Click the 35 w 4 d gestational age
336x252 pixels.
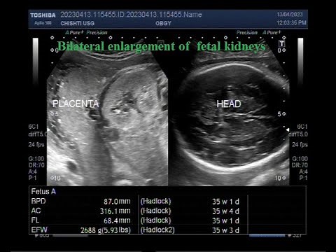click(x=225, y=211)
